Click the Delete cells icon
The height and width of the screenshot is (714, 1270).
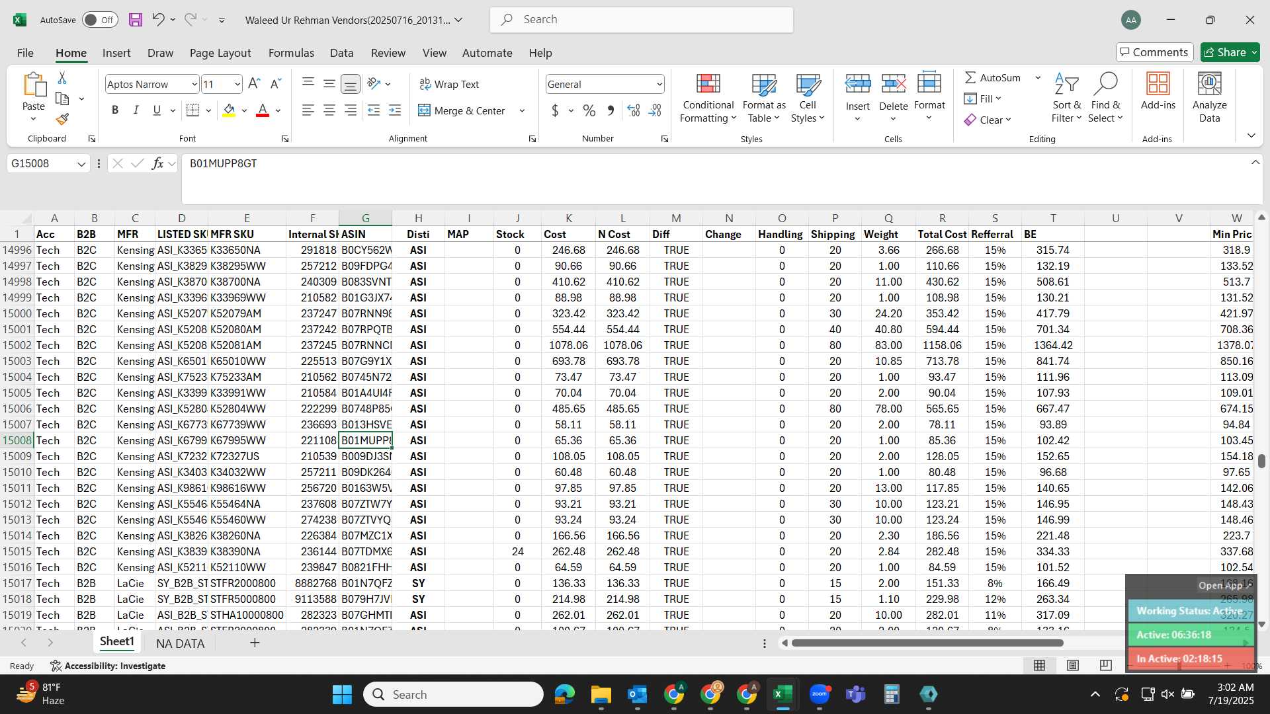894,84
